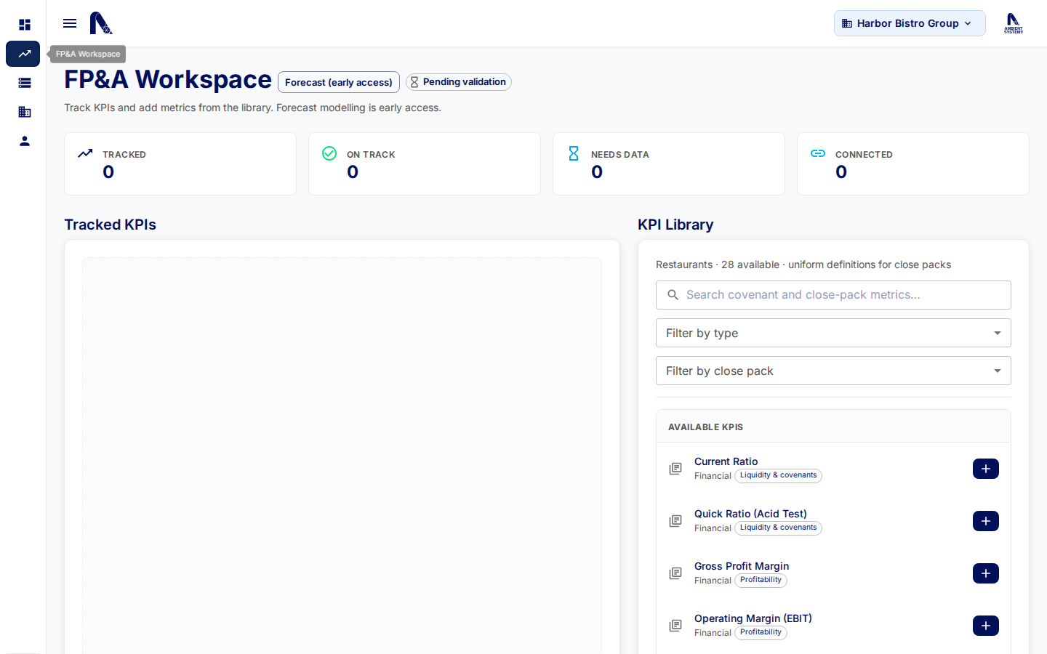Click the Liquidity & covenants tag under Current Ratio
This screenshot has height=654, width=1047.
click(x=778, y=475)
